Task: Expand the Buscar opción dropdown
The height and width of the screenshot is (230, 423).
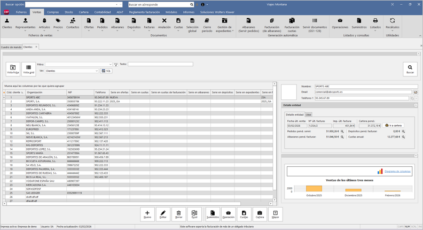Action: point(117,5)
